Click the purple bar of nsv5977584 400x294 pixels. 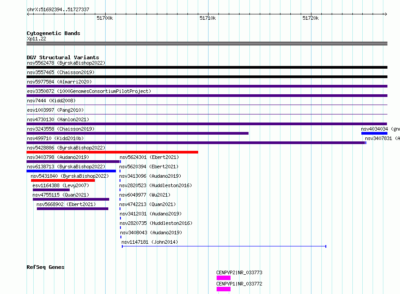click(x=207, y=86)
